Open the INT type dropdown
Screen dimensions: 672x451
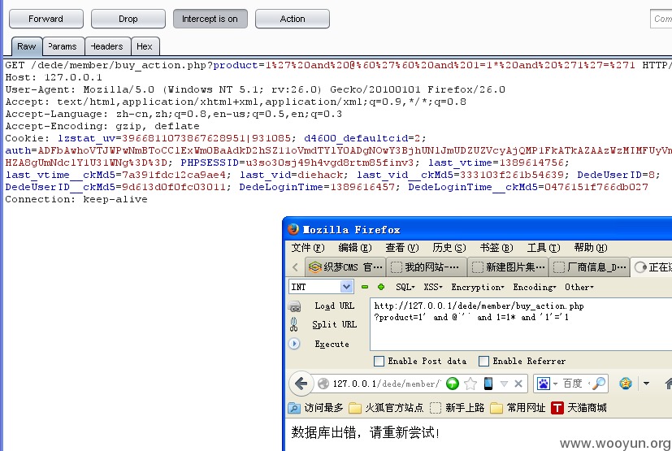pyautogui.click(x=346, y=287)
